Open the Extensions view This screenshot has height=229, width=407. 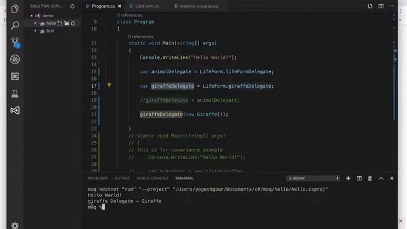pos(15,76)
